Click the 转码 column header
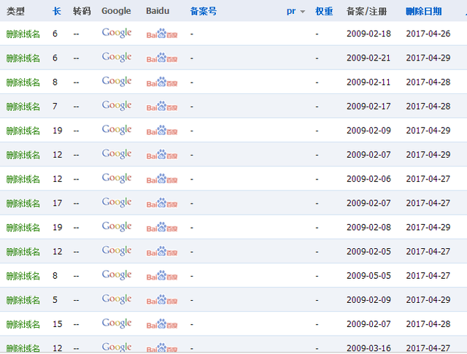This screenshot has width=467, height=354. pyautogui.click(x=82, y=12)
